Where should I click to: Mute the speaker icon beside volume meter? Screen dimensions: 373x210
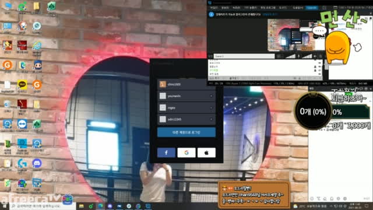(315, 56)
